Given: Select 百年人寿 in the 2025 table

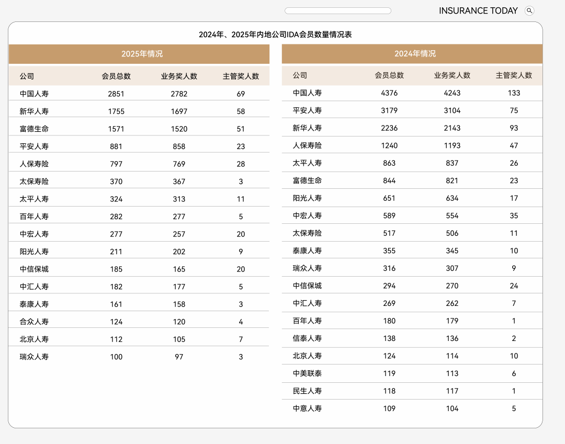Looking at the screenshot, I should point(34,217).
